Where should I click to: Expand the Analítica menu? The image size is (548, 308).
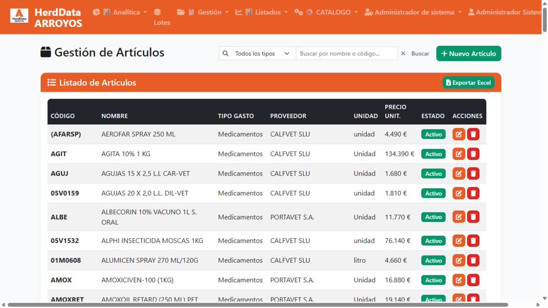(120, 12)
